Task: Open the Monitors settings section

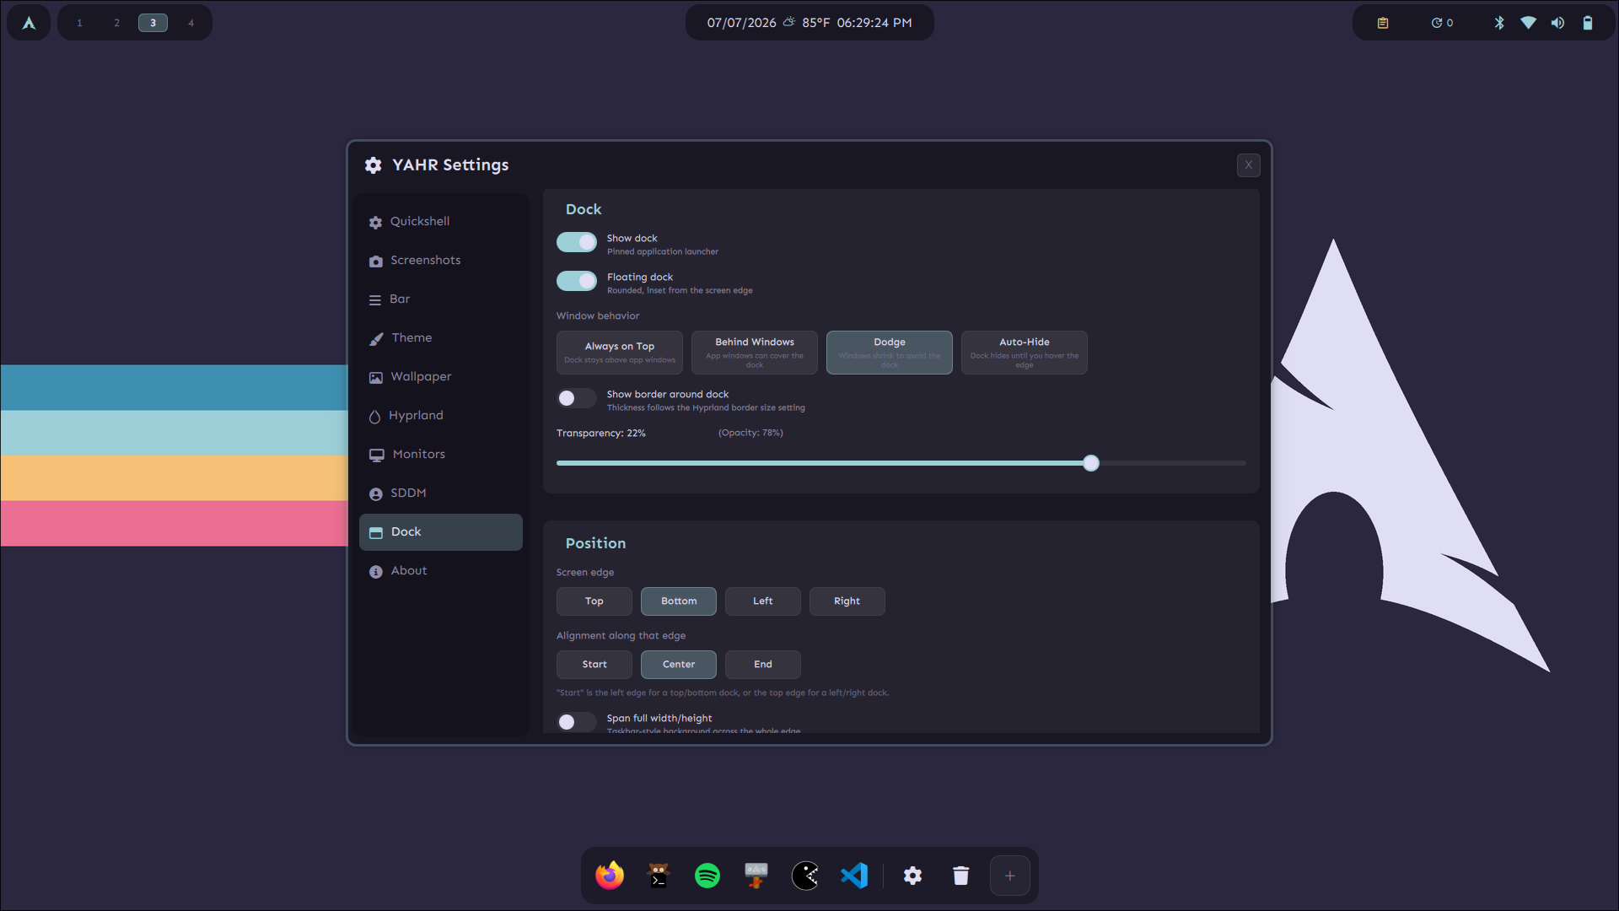Action: (x=441, y=455)
